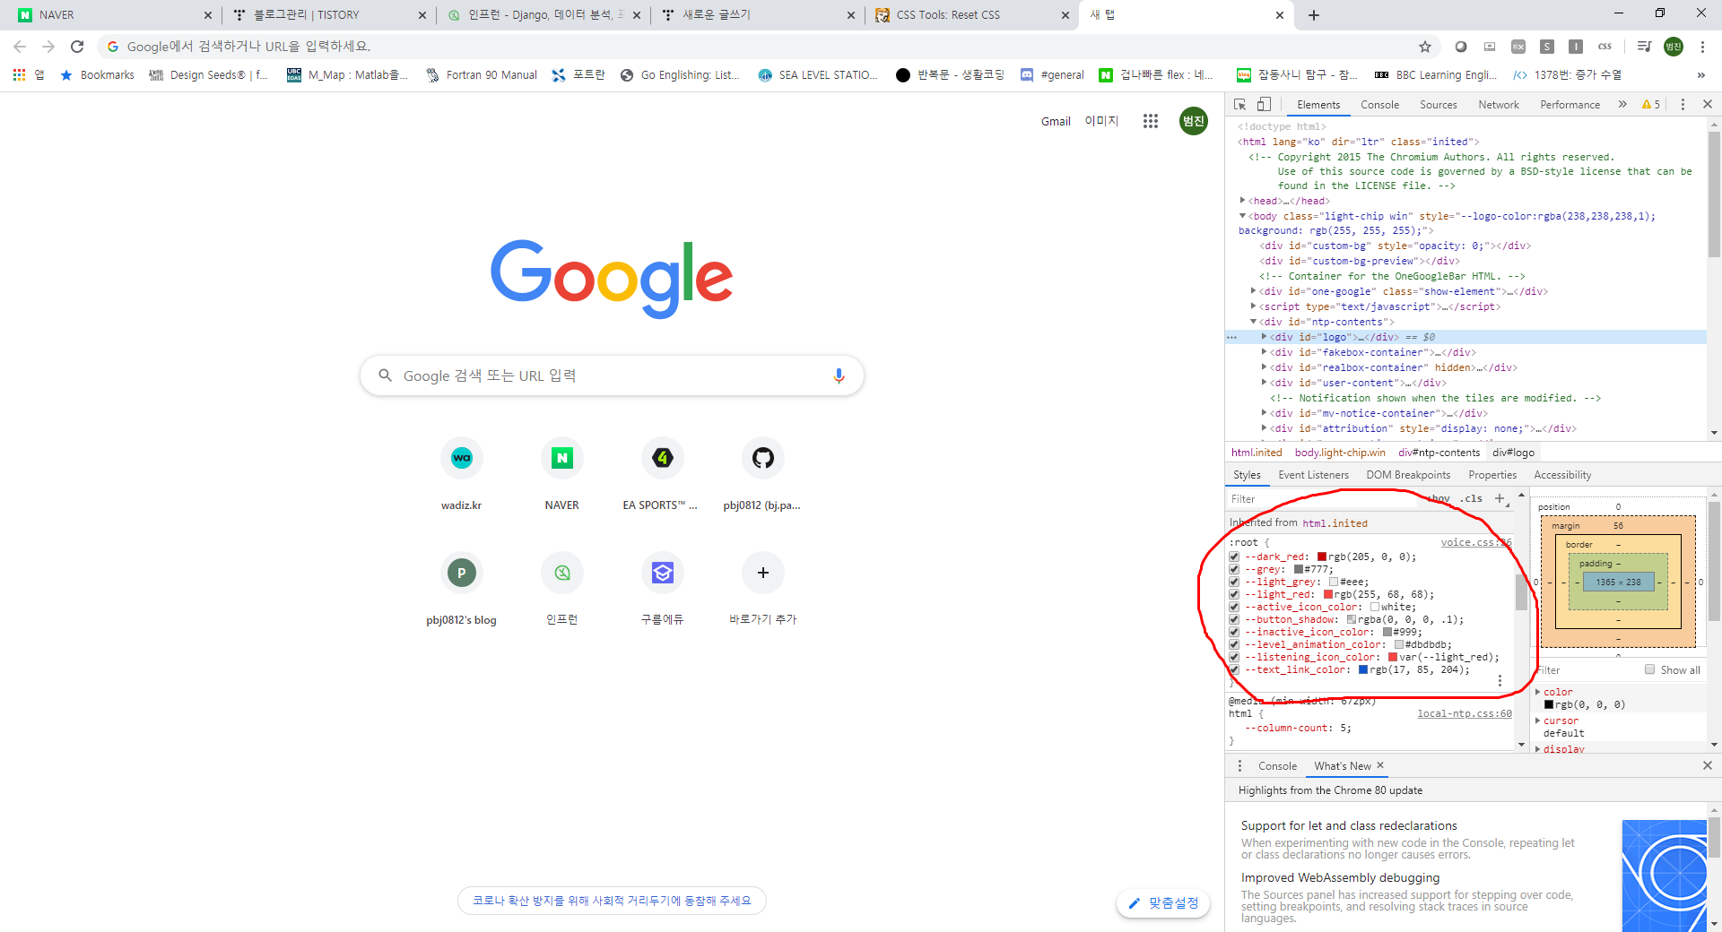Switch to the Sources tab

(1438, 105)
